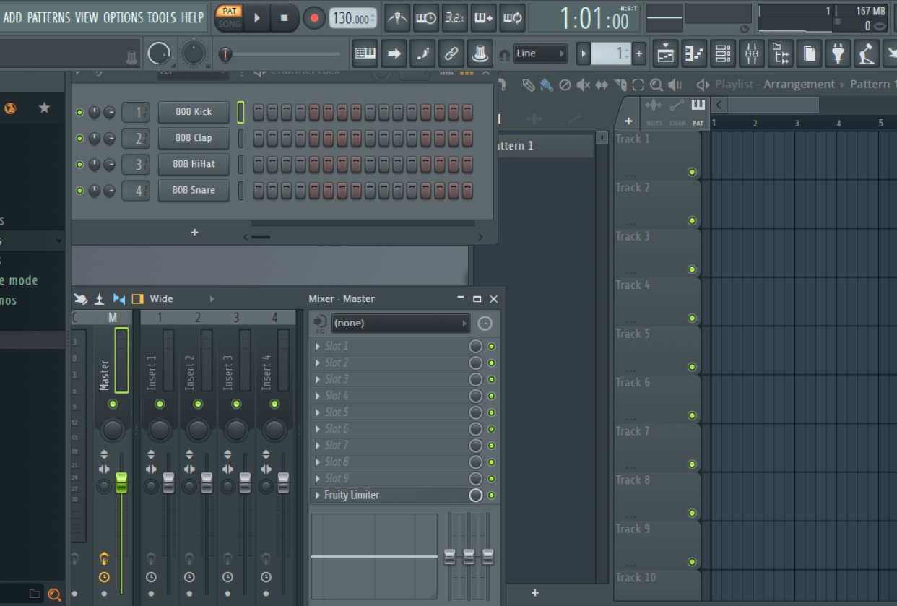This screenshot has width=897, height=606.
Task: Toggle wait for input before recording
Action: [426, 18]
